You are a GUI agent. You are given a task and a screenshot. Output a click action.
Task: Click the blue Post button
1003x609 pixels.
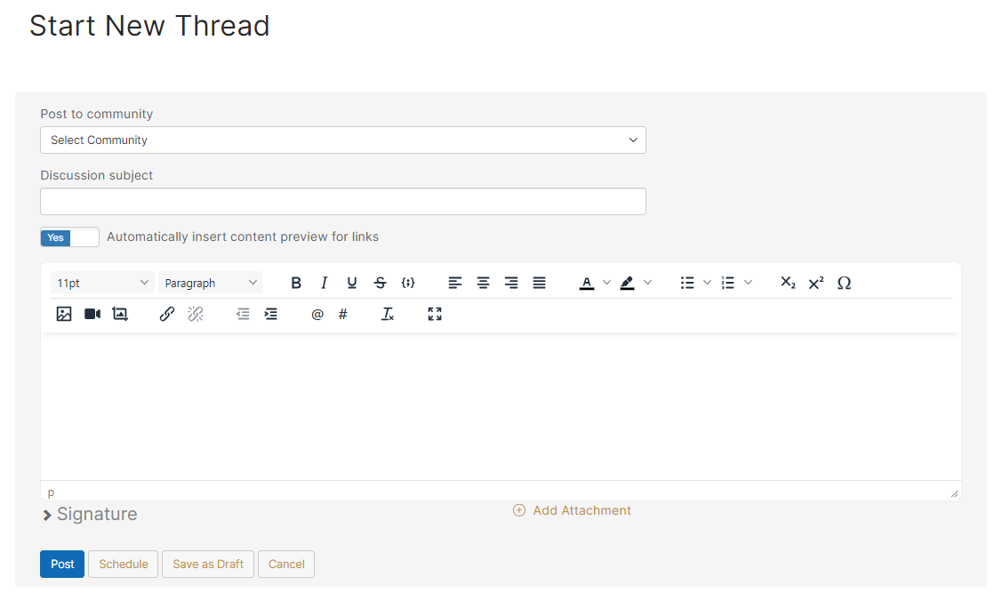(x=62, y=565)
